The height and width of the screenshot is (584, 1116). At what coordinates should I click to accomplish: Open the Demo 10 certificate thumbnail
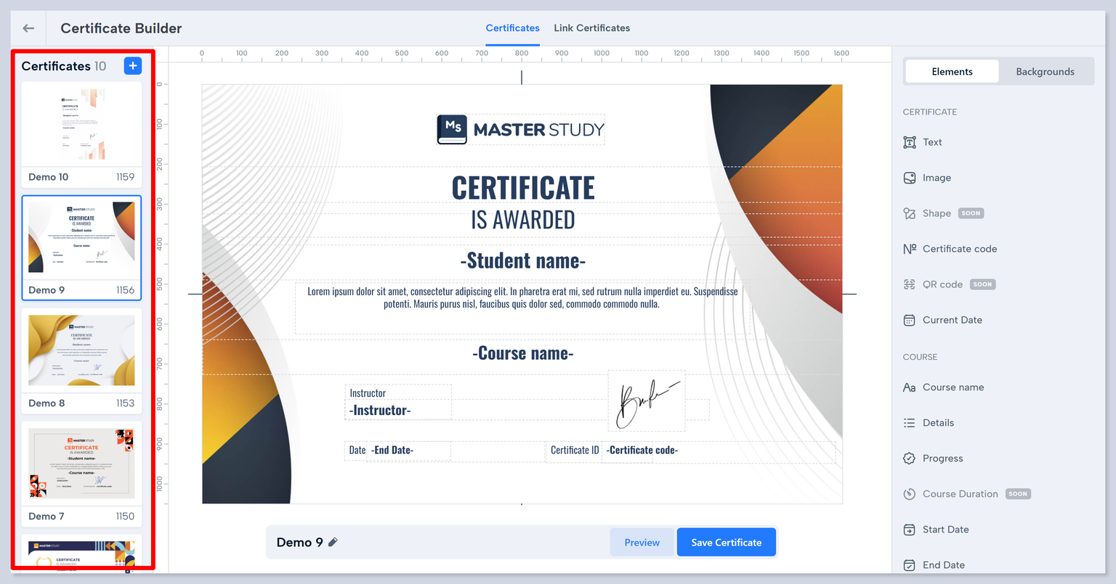pos(81,126)
